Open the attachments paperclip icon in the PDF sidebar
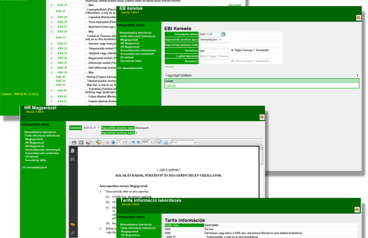368x238 pixels. [72, 233]
